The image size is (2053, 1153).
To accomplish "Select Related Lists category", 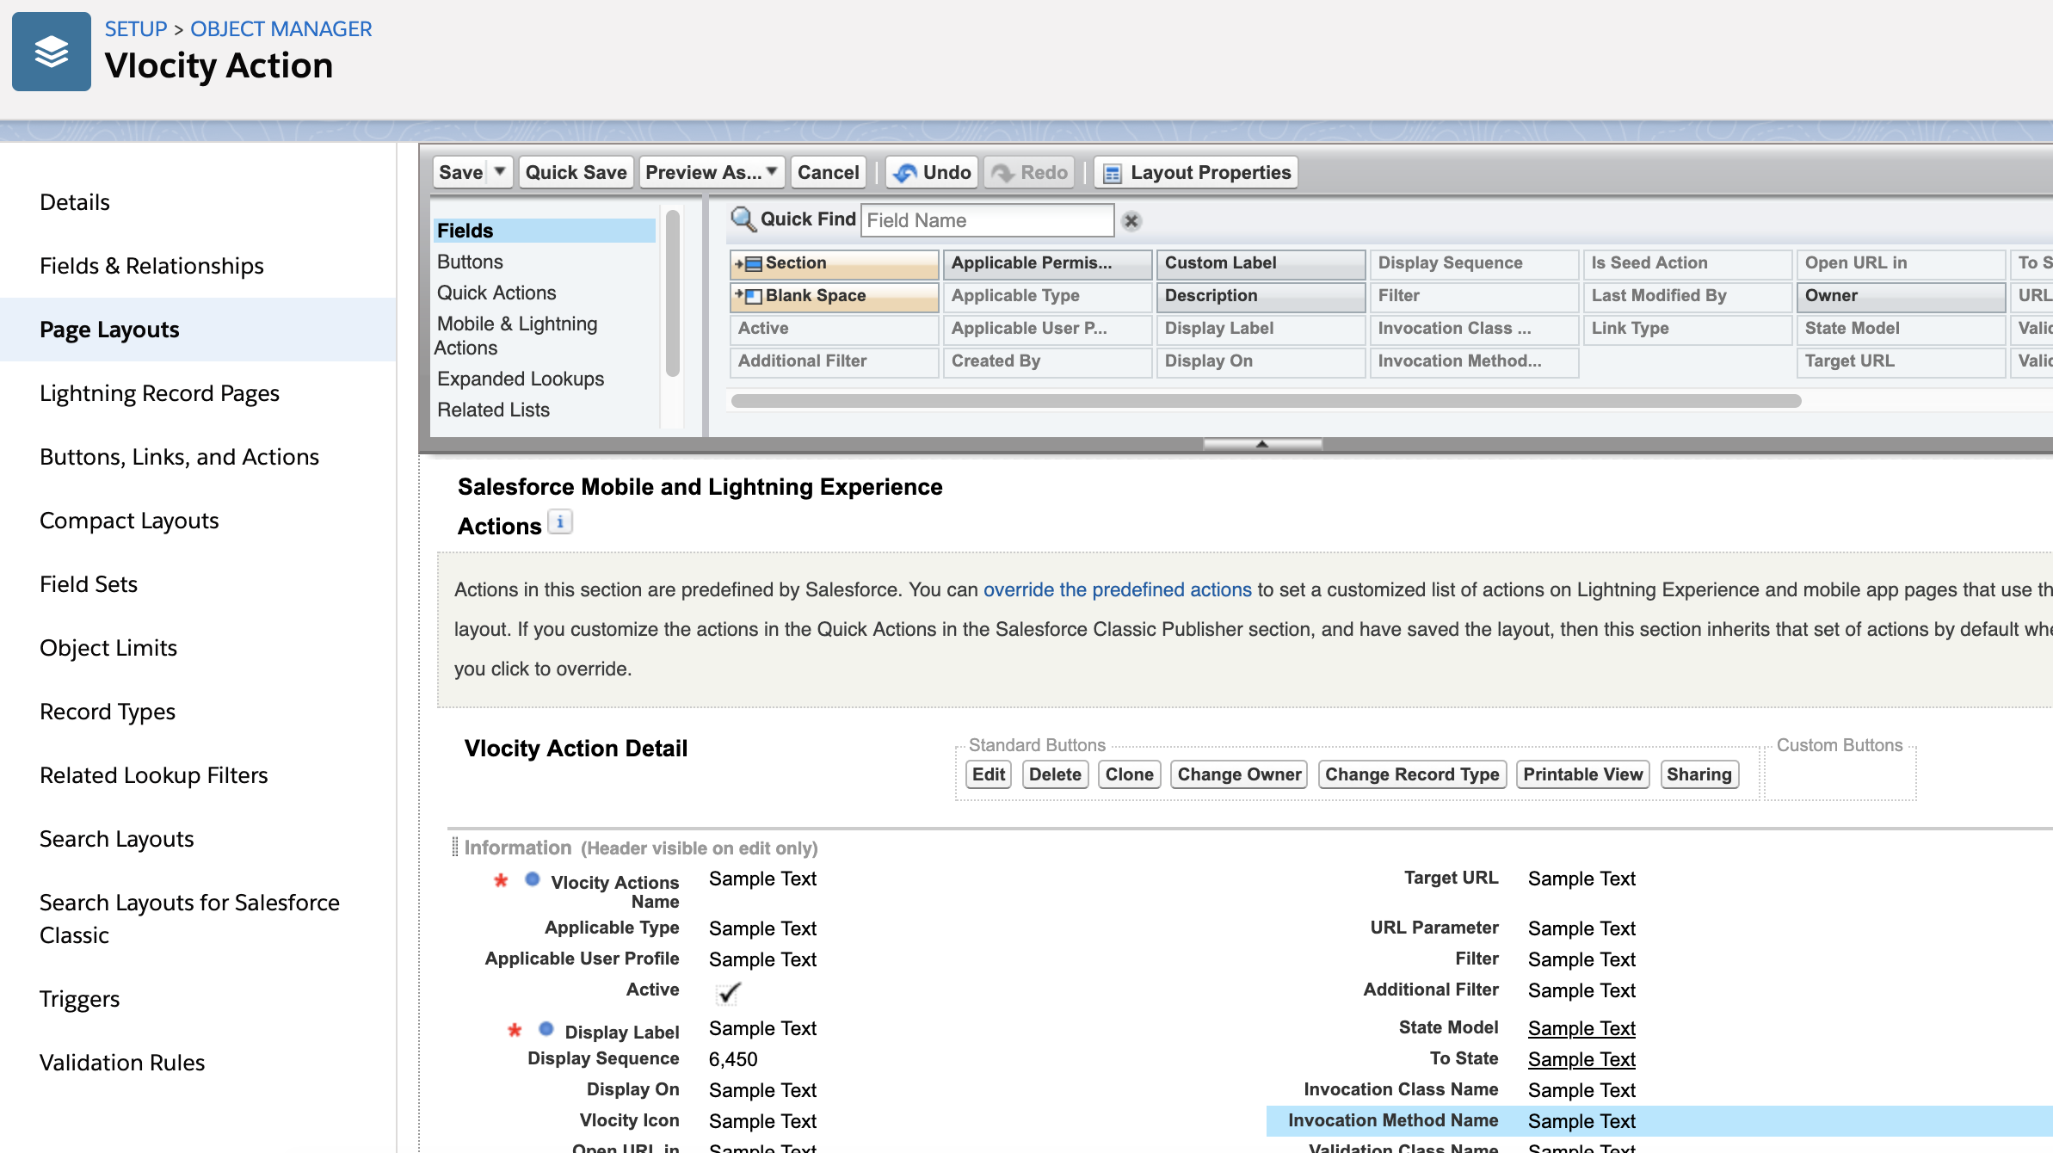I will [493, 410].
